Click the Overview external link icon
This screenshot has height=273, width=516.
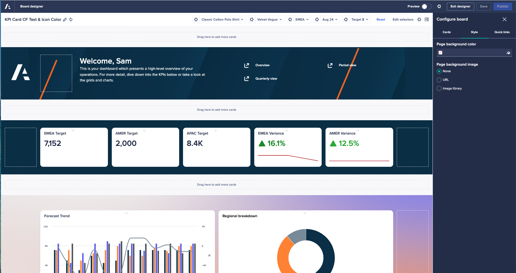click(247, 65)
